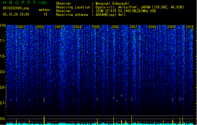Click the meteor count value 15

[x=45, y=14]
